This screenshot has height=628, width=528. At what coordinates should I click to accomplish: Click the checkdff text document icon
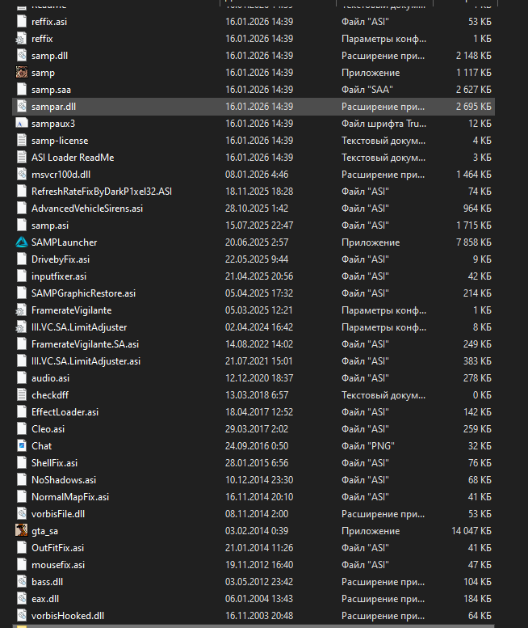(22, 395)
